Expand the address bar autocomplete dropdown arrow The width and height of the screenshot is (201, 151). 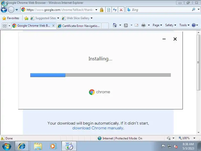pyautogui.click(x=96, y=10)
